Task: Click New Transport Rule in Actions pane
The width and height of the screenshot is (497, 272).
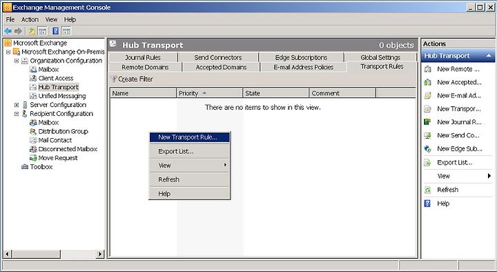Action: pyautogui.click(x=458, y=109)
